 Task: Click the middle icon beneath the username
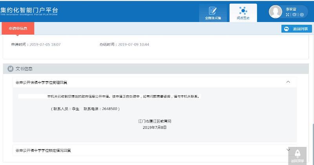point(294,15)
